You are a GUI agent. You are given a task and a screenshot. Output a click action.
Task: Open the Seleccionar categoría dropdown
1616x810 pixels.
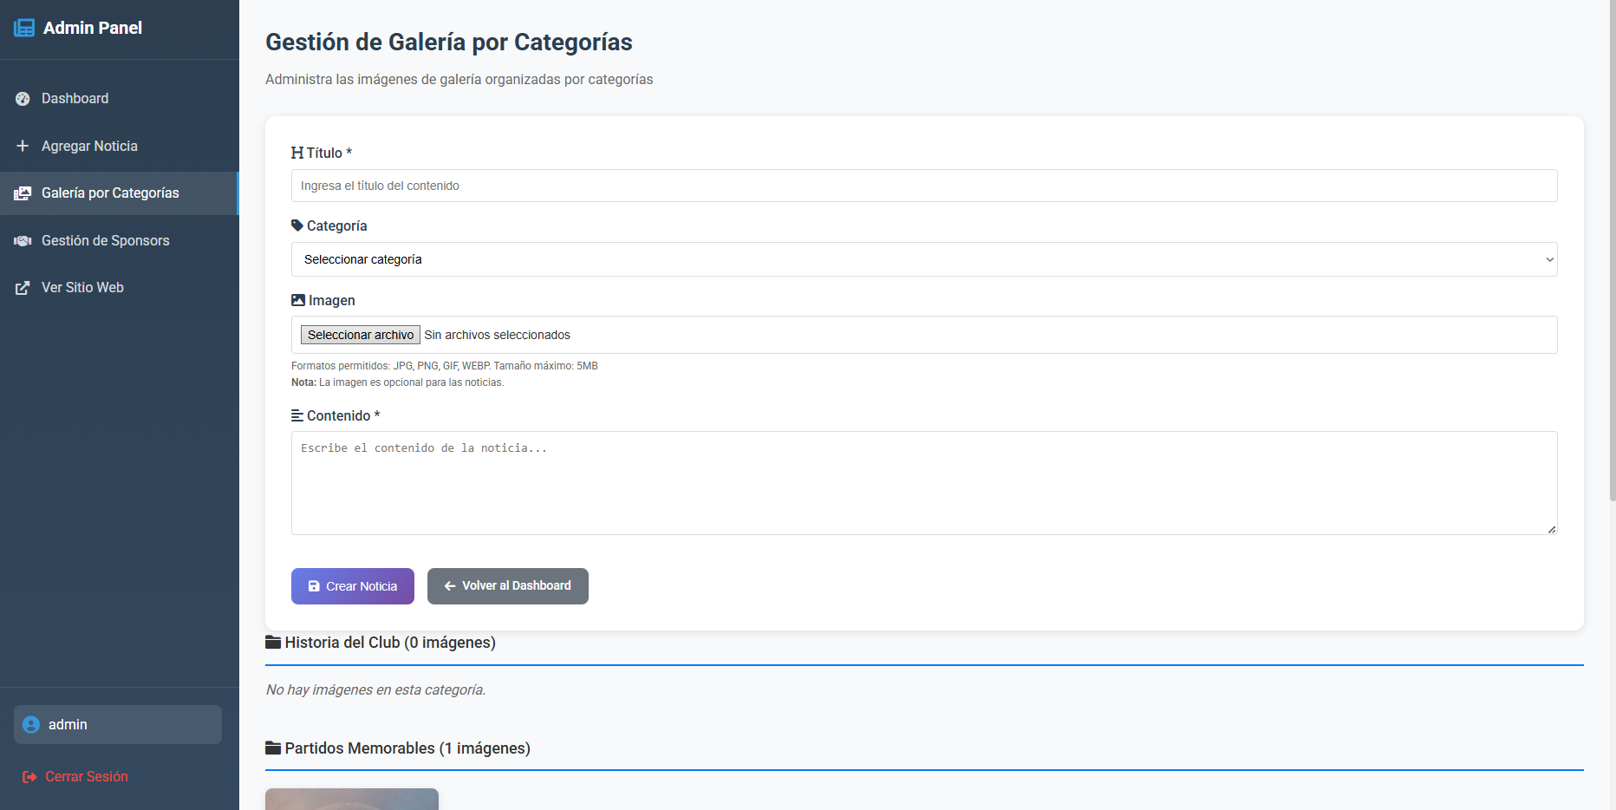[x=923, y=259]
